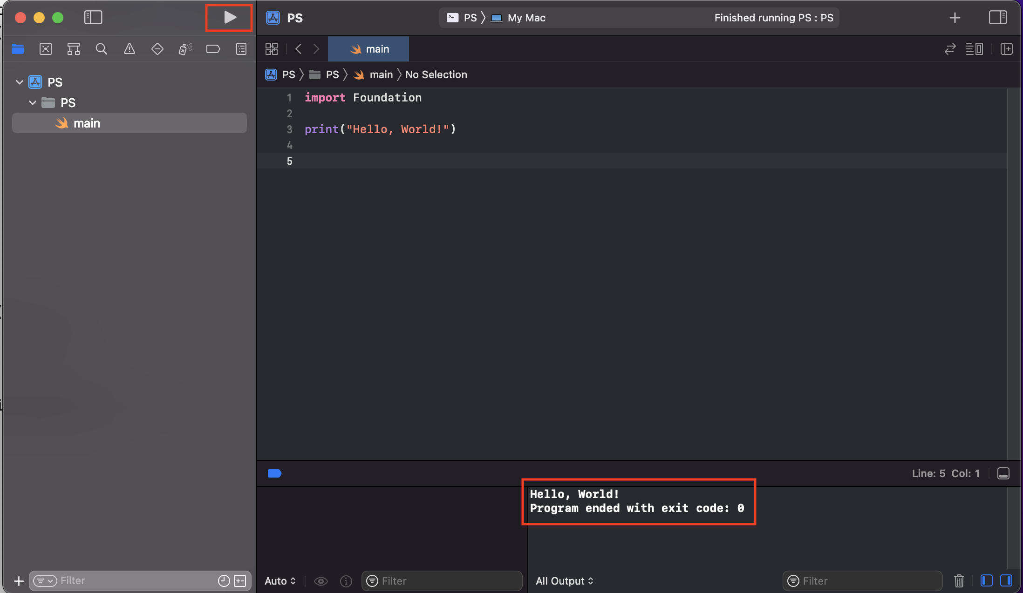Open the All Output dropdown
The width and height of the screenshot is (1023, 593).
pos(564,581)
